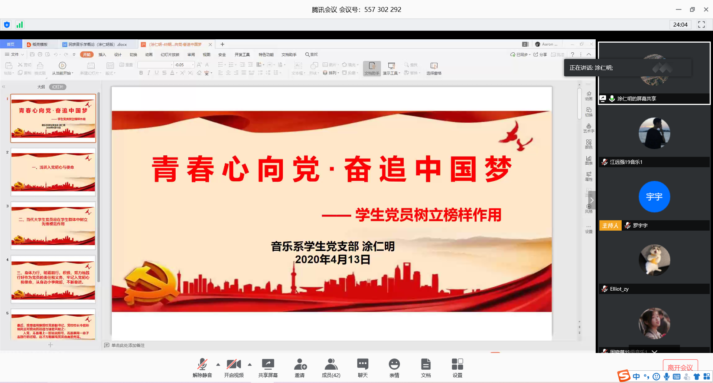Unmute microphone with 解除静音 toggle
713x383 pixels.
click(x=202, y=364)
